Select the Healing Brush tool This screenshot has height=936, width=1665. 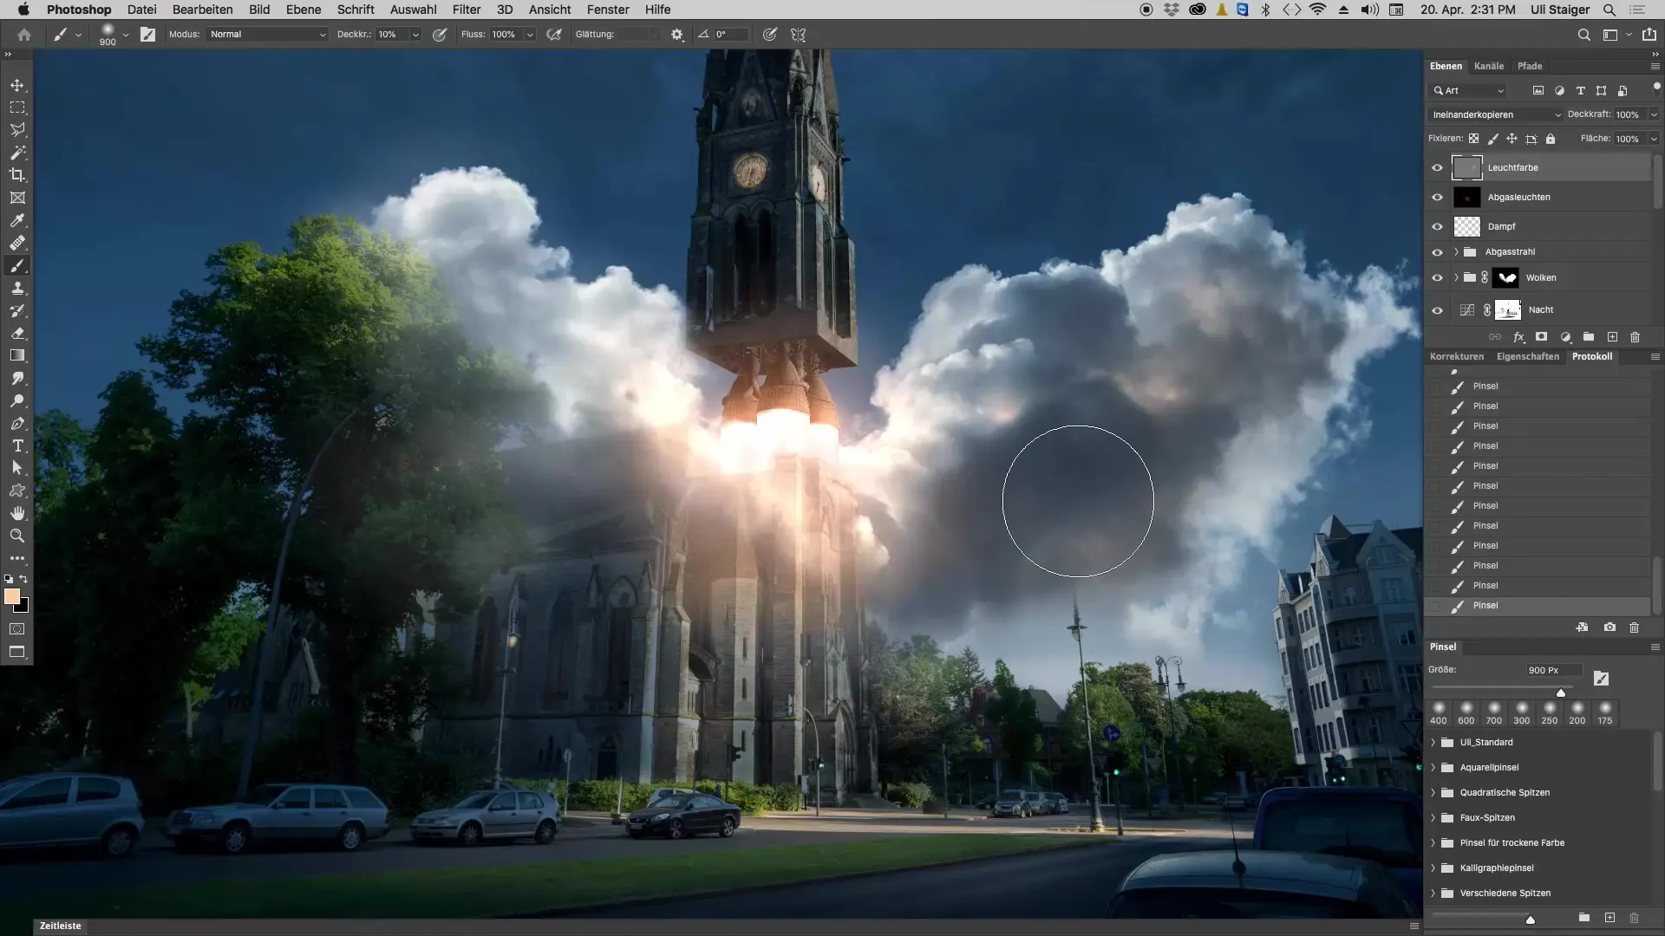[17, 243]
